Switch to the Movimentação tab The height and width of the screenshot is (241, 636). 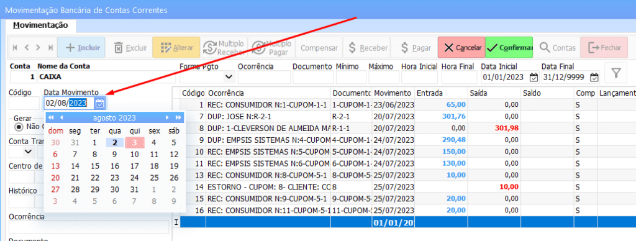(x=40, y=25)
